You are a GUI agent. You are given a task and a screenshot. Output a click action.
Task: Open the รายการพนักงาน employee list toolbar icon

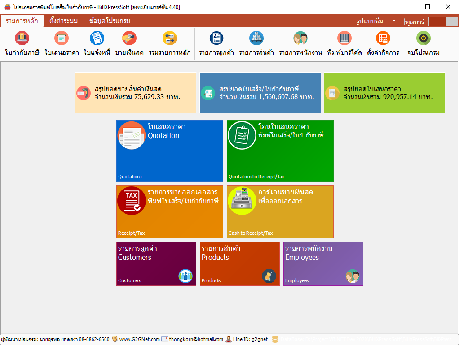(x=300, y=38)
